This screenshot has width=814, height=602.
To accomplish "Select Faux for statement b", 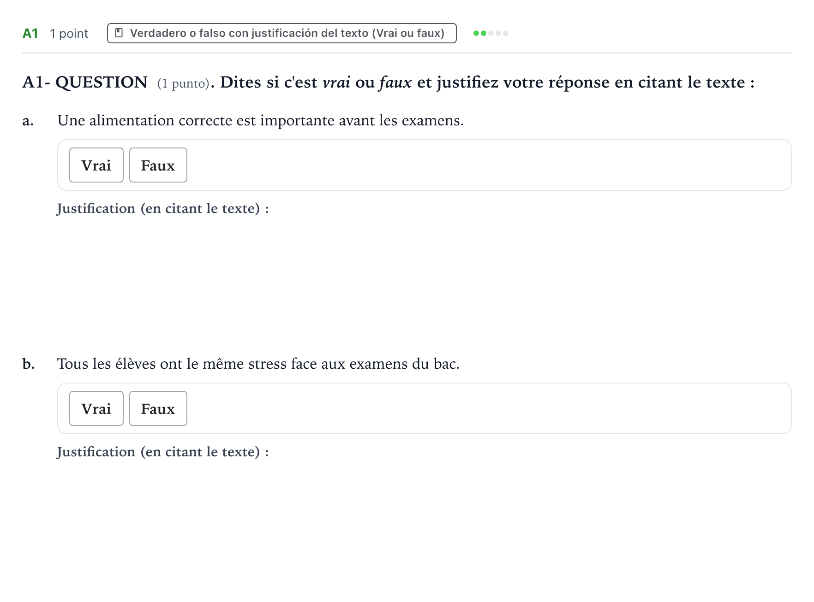I will pos(158,408).
